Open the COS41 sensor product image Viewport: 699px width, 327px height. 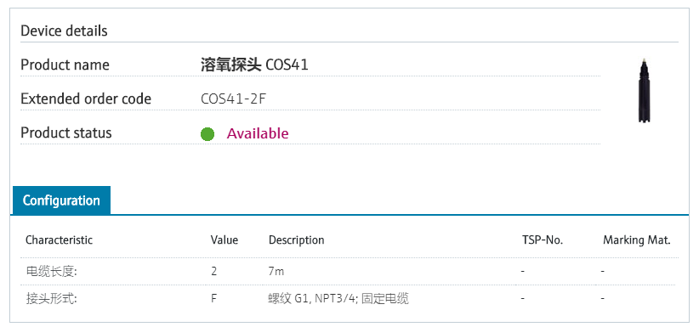(x=643, y=90)
